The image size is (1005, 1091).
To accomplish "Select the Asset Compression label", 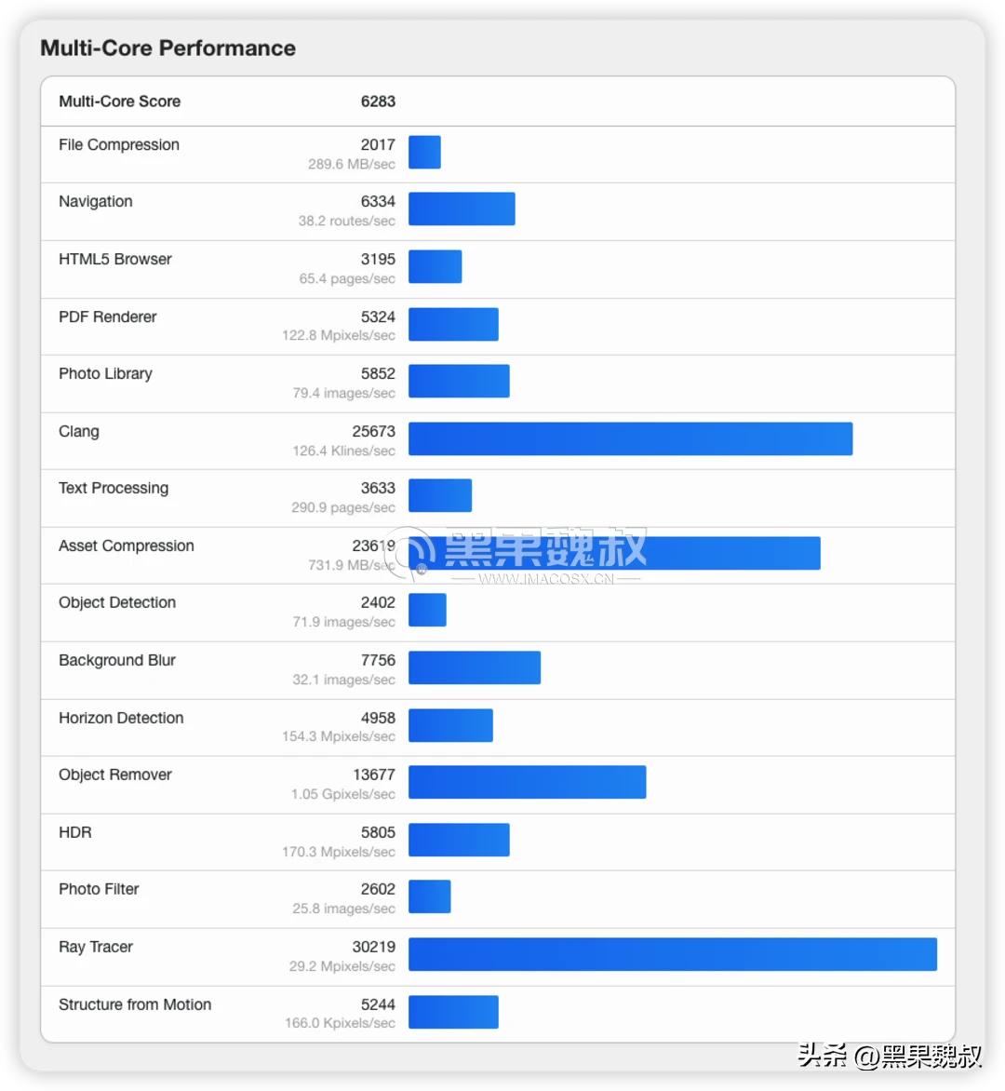I will [127, 546].
